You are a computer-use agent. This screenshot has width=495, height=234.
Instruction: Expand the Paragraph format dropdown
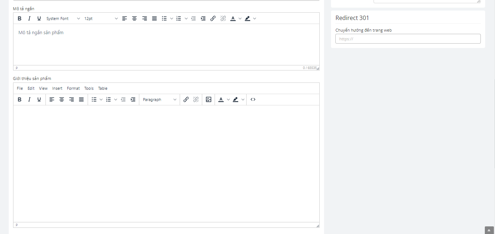(159, 100)
